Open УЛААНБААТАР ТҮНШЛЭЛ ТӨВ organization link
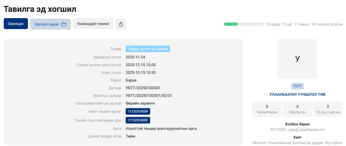Viewport: 346px width, 146px height. coord(297,94)
